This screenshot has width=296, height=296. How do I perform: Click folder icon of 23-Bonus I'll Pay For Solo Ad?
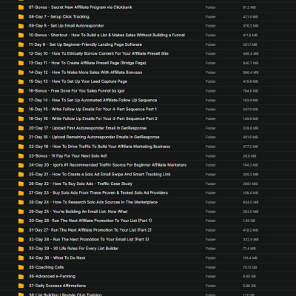point(21,156)
